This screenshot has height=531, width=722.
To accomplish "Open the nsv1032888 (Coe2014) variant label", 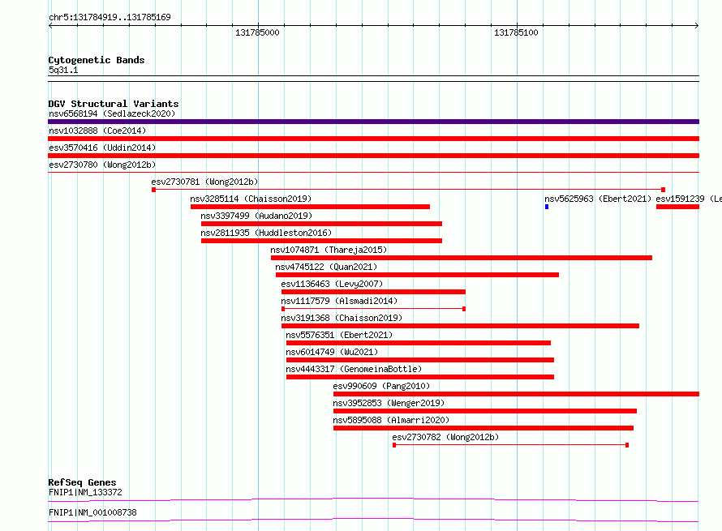I will click(97, 131).
